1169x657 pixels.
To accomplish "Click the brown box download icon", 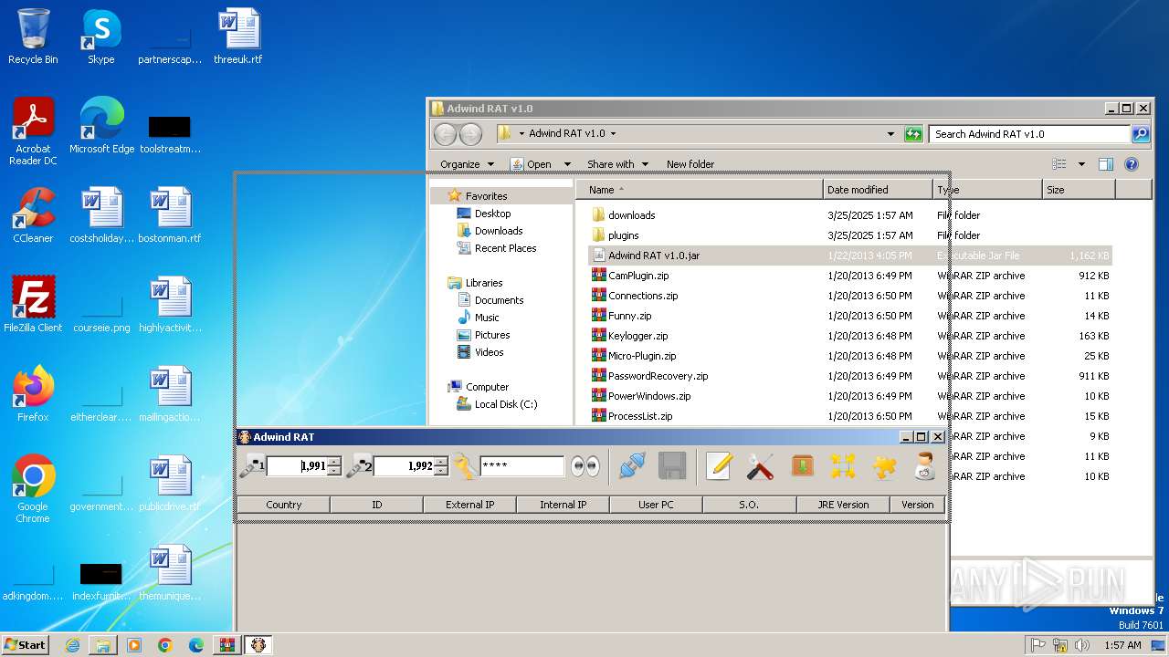I will click(x=802, y=466).
